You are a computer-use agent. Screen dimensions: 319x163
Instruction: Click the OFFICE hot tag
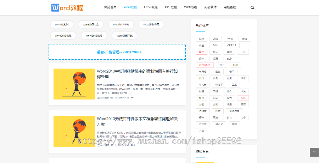(x=232, y=46)
